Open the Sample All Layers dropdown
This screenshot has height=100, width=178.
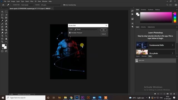pyautogui.click(x=51, y=5)
